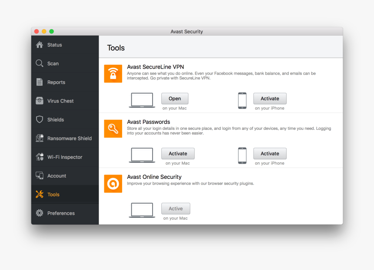Click "on your iPhone" label under Avast Passwords

270,163
